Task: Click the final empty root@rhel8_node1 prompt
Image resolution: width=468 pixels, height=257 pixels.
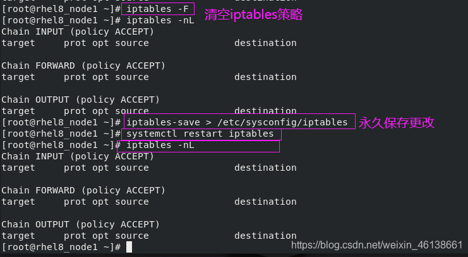Action: [61, 247]
